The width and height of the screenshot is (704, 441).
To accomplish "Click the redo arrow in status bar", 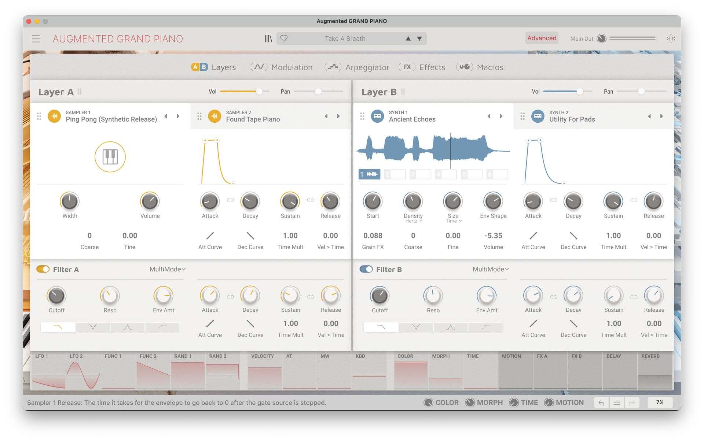I will pyautogui.click(x=632, y=403).
